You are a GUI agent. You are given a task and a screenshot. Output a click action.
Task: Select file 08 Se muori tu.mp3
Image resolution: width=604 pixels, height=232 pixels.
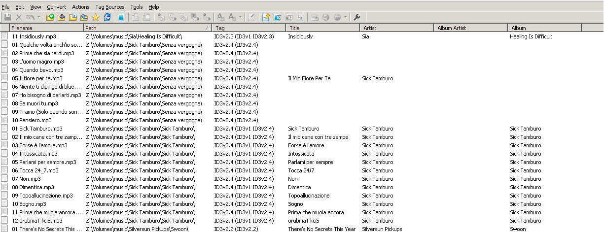point(35,103)
